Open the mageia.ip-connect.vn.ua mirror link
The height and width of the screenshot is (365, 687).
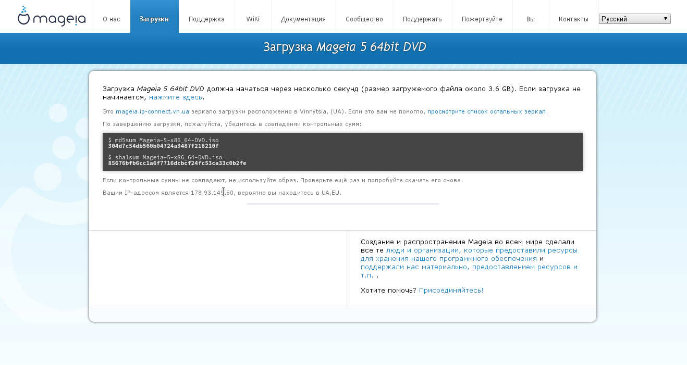[152, 111]
